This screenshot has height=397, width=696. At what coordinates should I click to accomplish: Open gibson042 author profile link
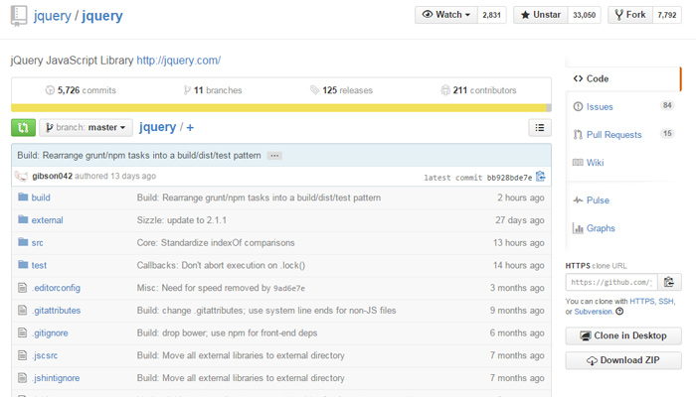[x=52, y=176]
